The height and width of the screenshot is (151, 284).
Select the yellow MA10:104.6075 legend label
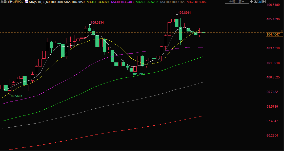coord(98,2)
